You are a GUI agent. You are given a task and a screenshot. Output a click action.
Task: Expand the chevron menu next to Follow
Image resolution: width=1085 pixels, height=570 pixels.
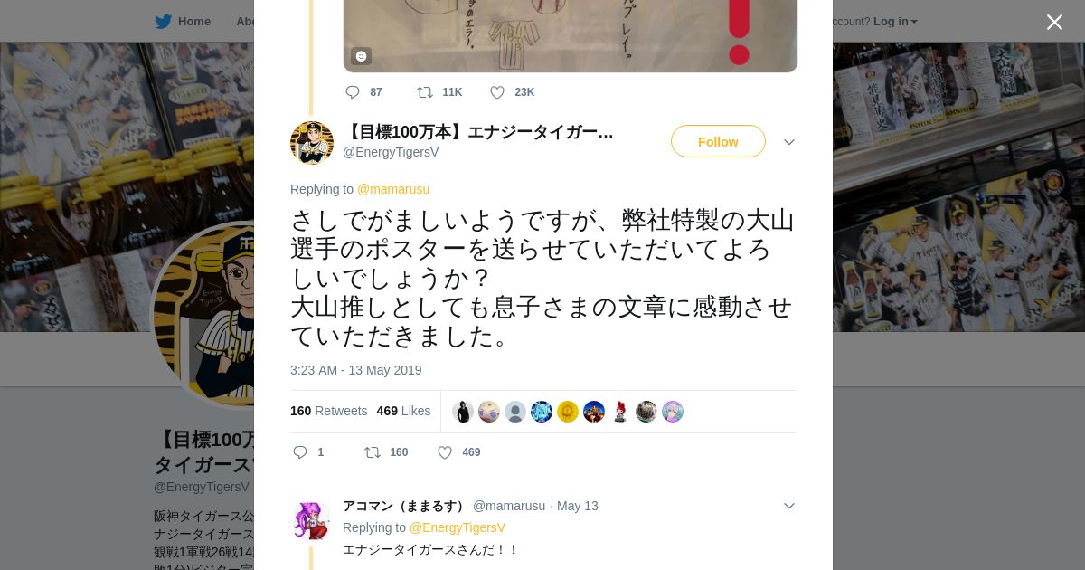(789, 142)
